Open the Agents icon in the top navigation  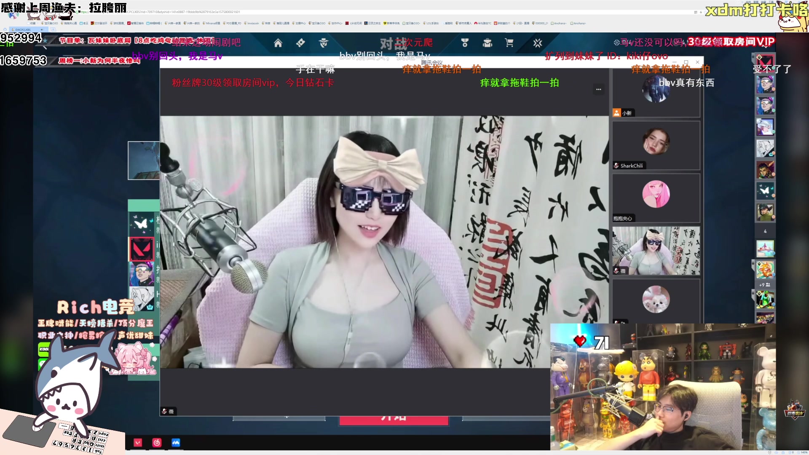[x=324, y=43]
